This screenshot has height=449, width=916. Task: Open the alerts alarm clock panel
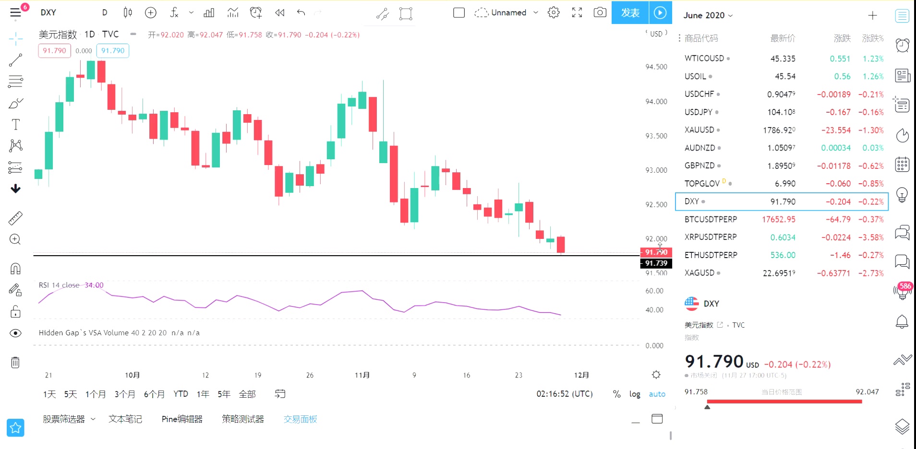(x=902, y=45)
